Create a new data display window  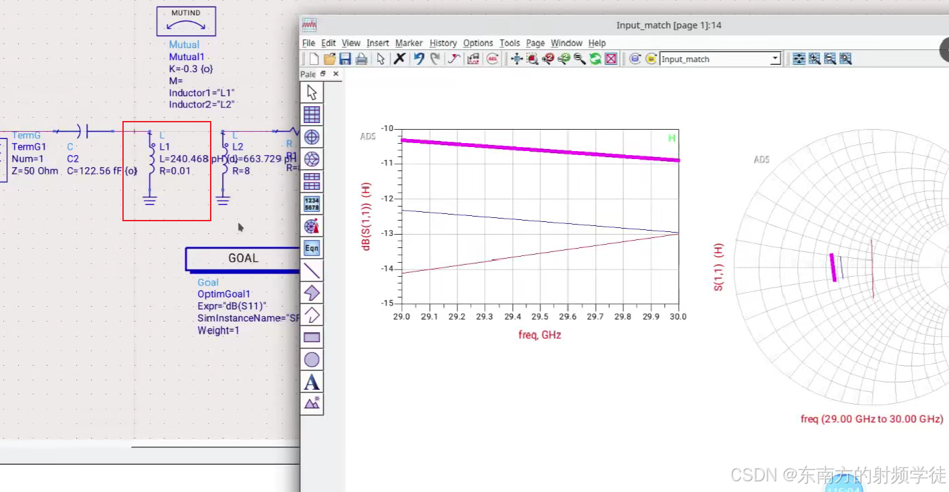tap(314, 59)
